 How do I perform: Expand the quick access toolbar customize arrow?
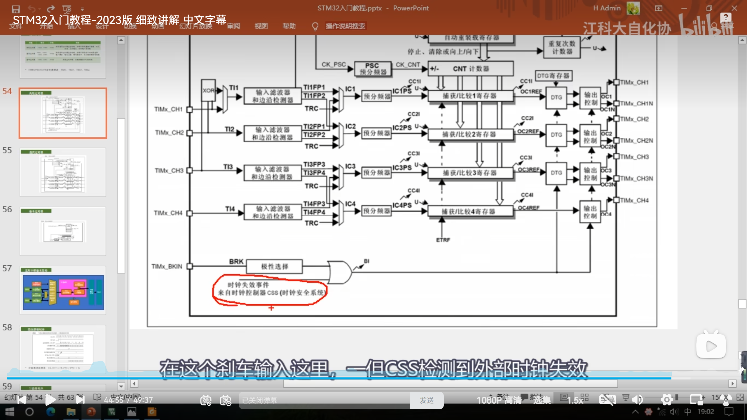(82, 9)
